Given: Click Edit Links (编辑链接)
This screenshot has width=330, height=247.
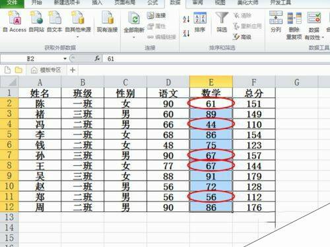Looking at the screenshot, I should tap(162, 37).
